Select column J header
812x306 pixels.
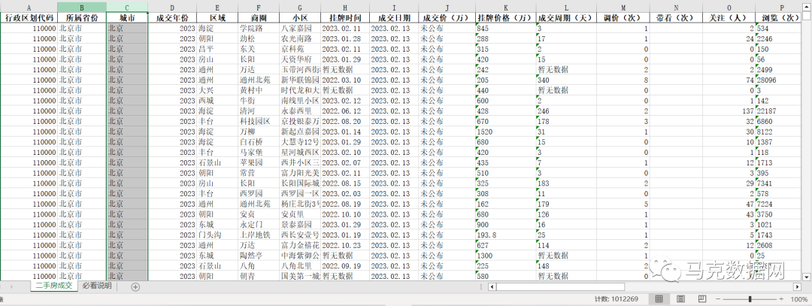pyautogui.click(x=447, y=8)
